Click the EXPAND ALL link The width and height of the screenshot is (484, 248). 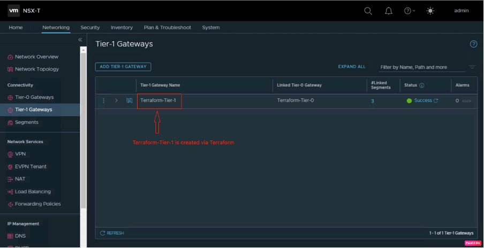click(352, 67)
